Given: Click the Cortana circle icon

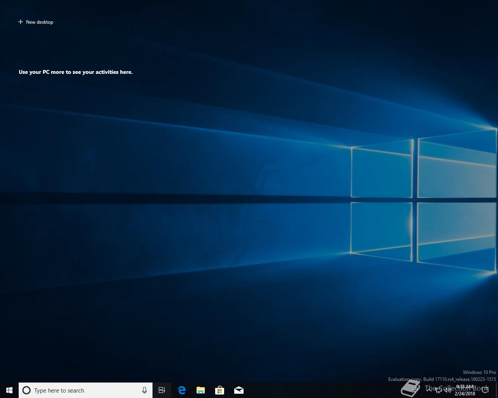Looking at the screenshot, I should pyautogui.click(x=26, y=390).
